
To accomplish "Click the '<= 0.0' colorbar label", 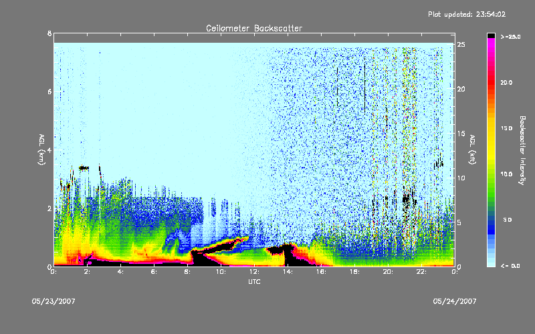I will click(510, 266).
